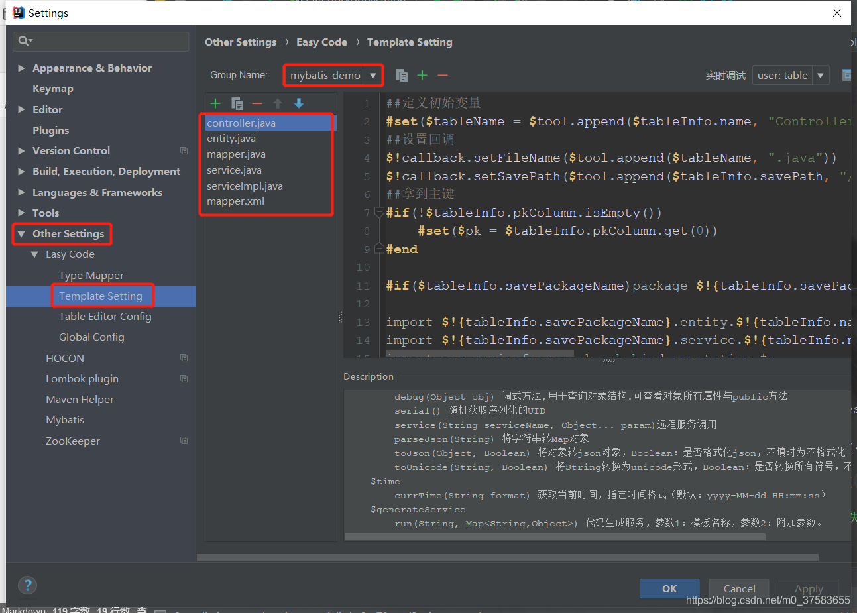
Task: Remove the controller.java template with minus
Action: tap(258, 103)
